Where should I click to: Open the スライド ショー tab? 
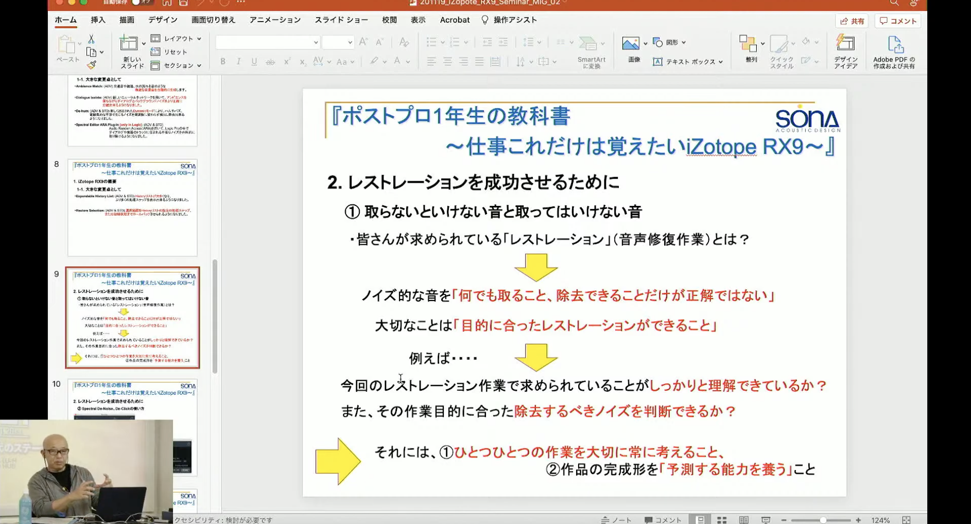(341, 20)
